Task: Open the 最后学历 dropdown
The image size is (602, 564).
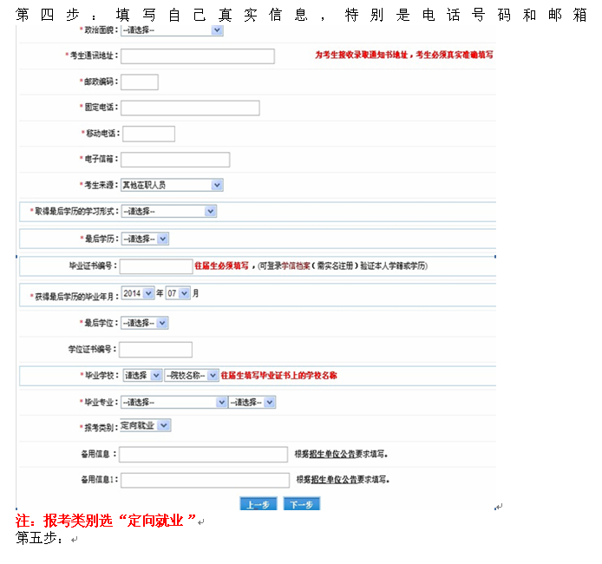Action: click(144, 239)
